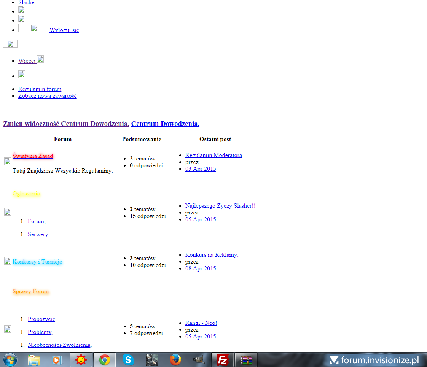Open the Serwery subforum
Viewport: 427px width, 367px height.
[38, 234]
